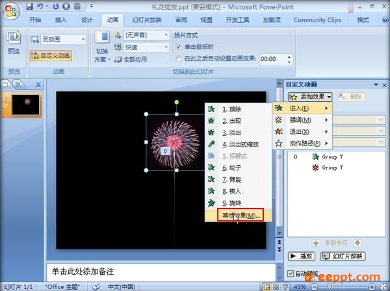Expand the Exit (退出) submenu
This screenshot has width=390, height=291.
302,132
